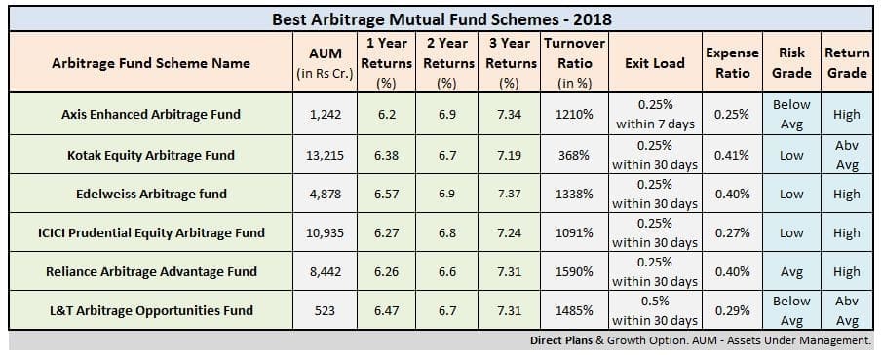The height and width of the screenshot is (355, 882).
Task: Click the 1590% turnover ratio cell
Action: [x=574, y=271]
